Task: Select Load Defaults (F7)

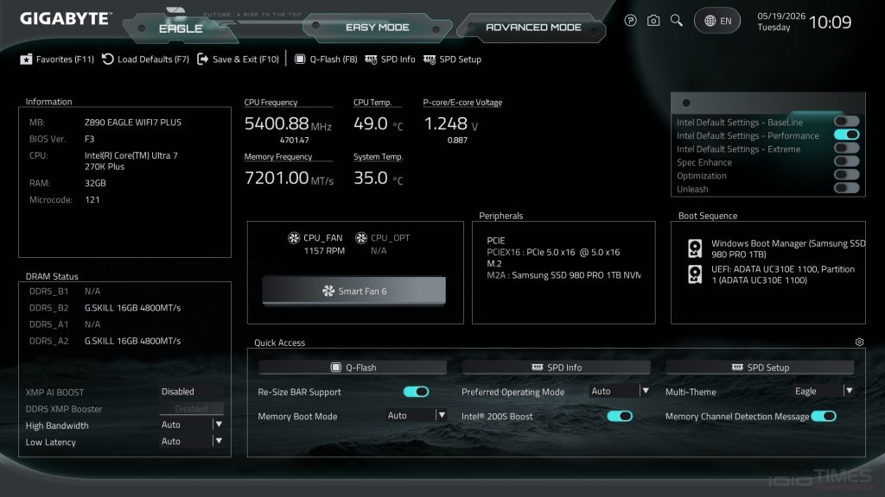Action: [145, 60]
